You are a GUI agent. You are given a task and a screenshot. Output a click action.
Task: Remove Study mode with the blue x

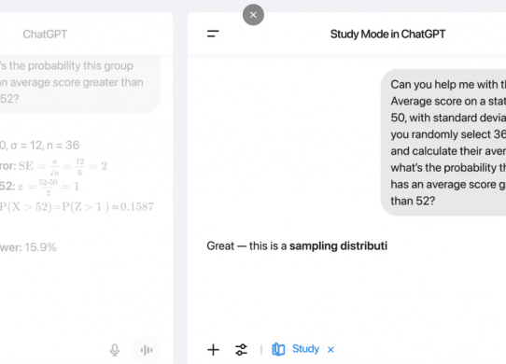pyautogui.click(x=330, y=349)
